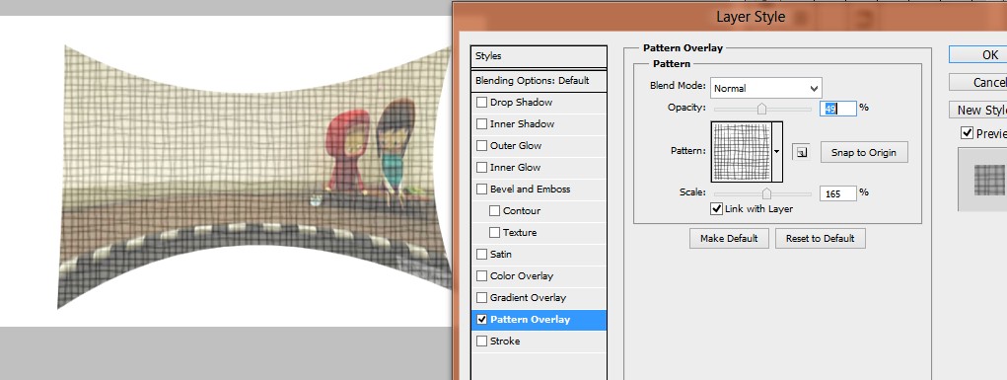Click the Scale percentage field
Viewport: 1007px width, 380px height.
(838, 193)
